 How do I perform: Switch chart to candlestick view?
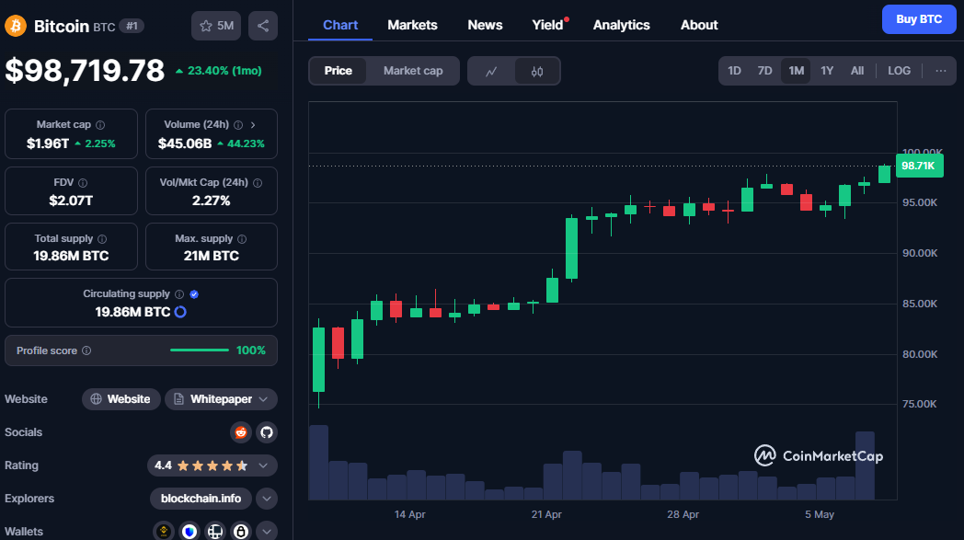tap(537, 71)
